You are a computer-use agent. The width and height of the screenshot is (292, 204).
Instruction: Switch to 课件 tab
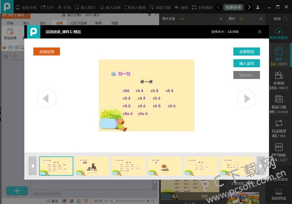232,19
